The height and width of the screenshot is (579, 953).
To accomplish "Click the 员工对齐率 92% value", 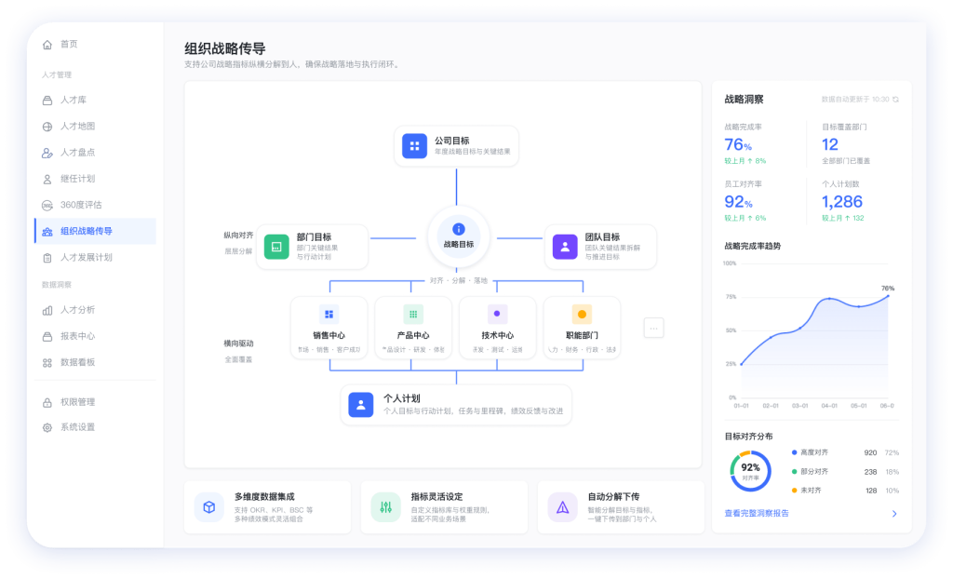I will 738,202.
